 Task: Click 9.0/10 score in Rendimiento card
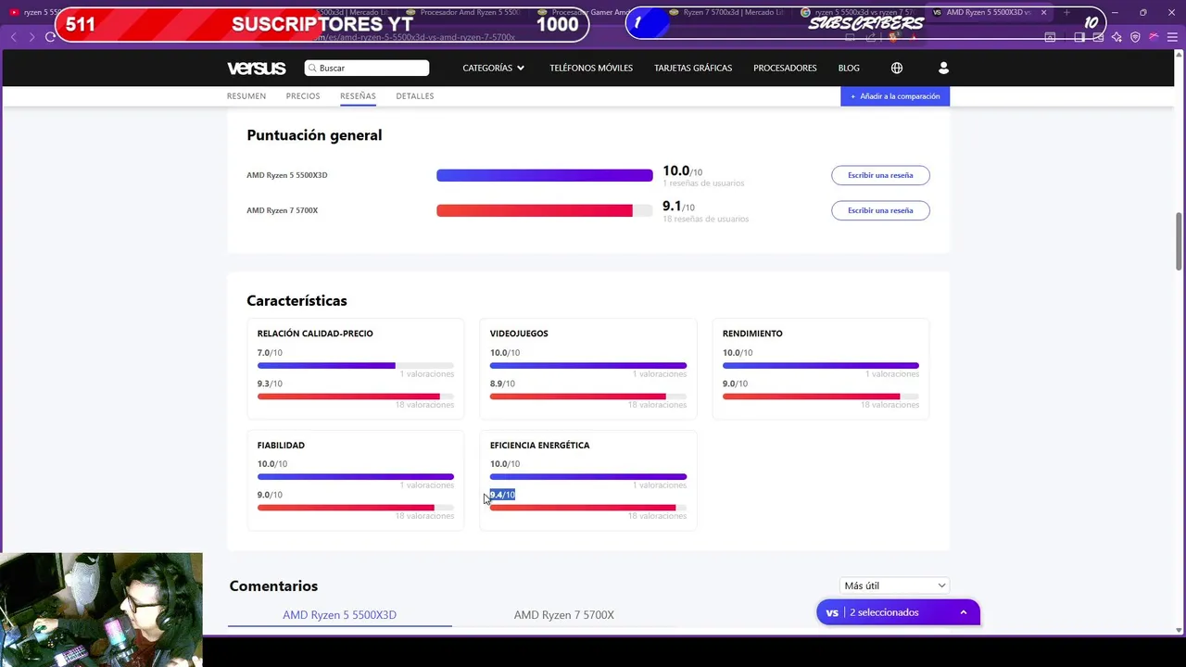pyautogui.click(x=735, y=384)
